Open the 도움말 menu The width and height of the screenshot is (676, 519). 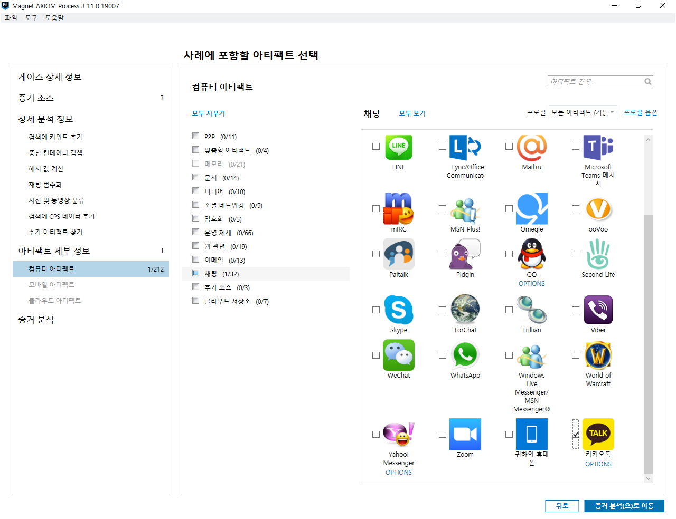[54, 18]
